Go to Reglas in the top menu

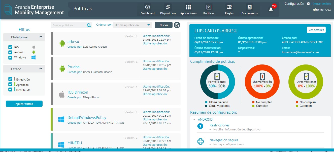click(229, 13)
